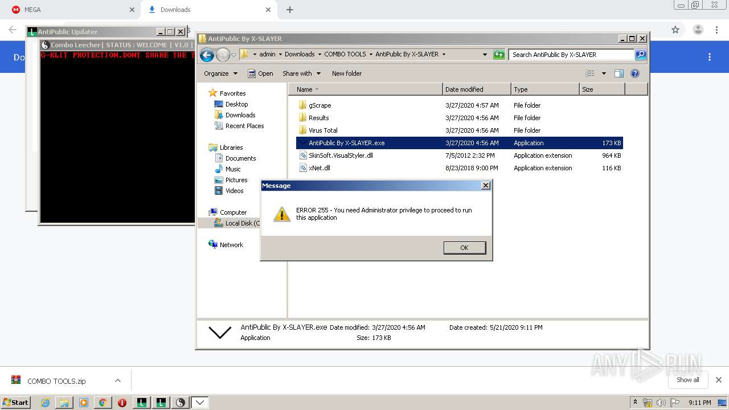Open the Share with dropdown
This screenshot has width=729, height=410.
tap(302, 73)
